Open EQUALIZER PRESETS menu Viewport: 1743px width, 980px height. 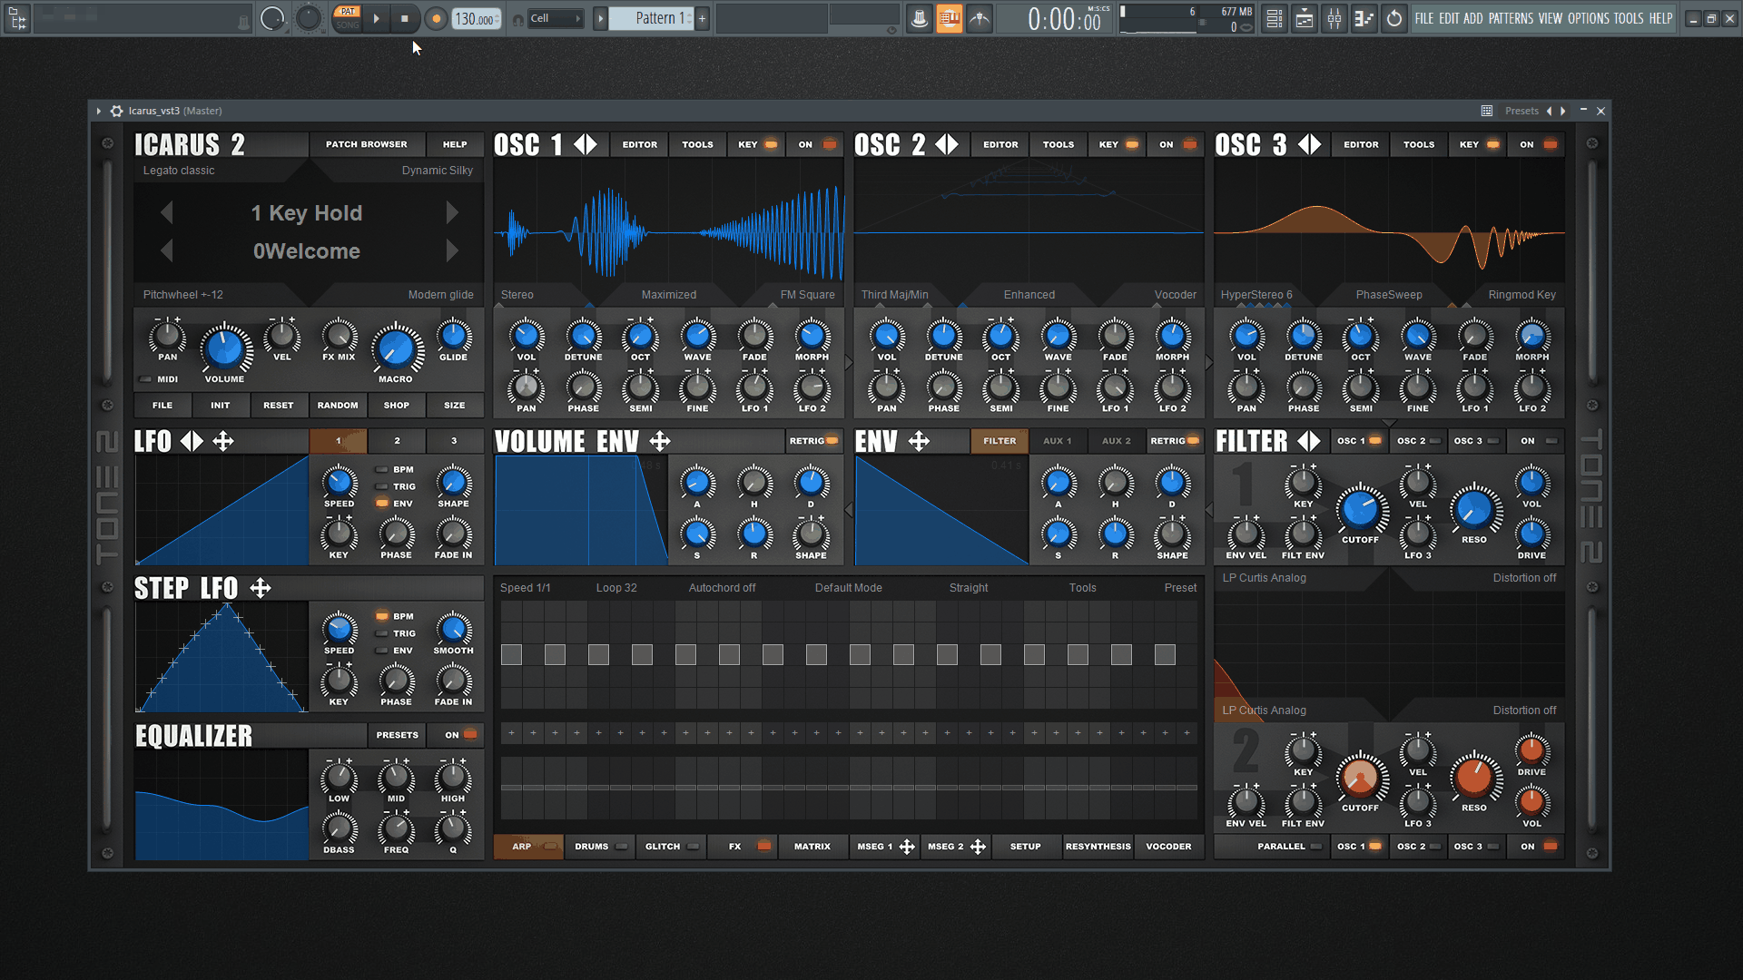coord(398,735)
